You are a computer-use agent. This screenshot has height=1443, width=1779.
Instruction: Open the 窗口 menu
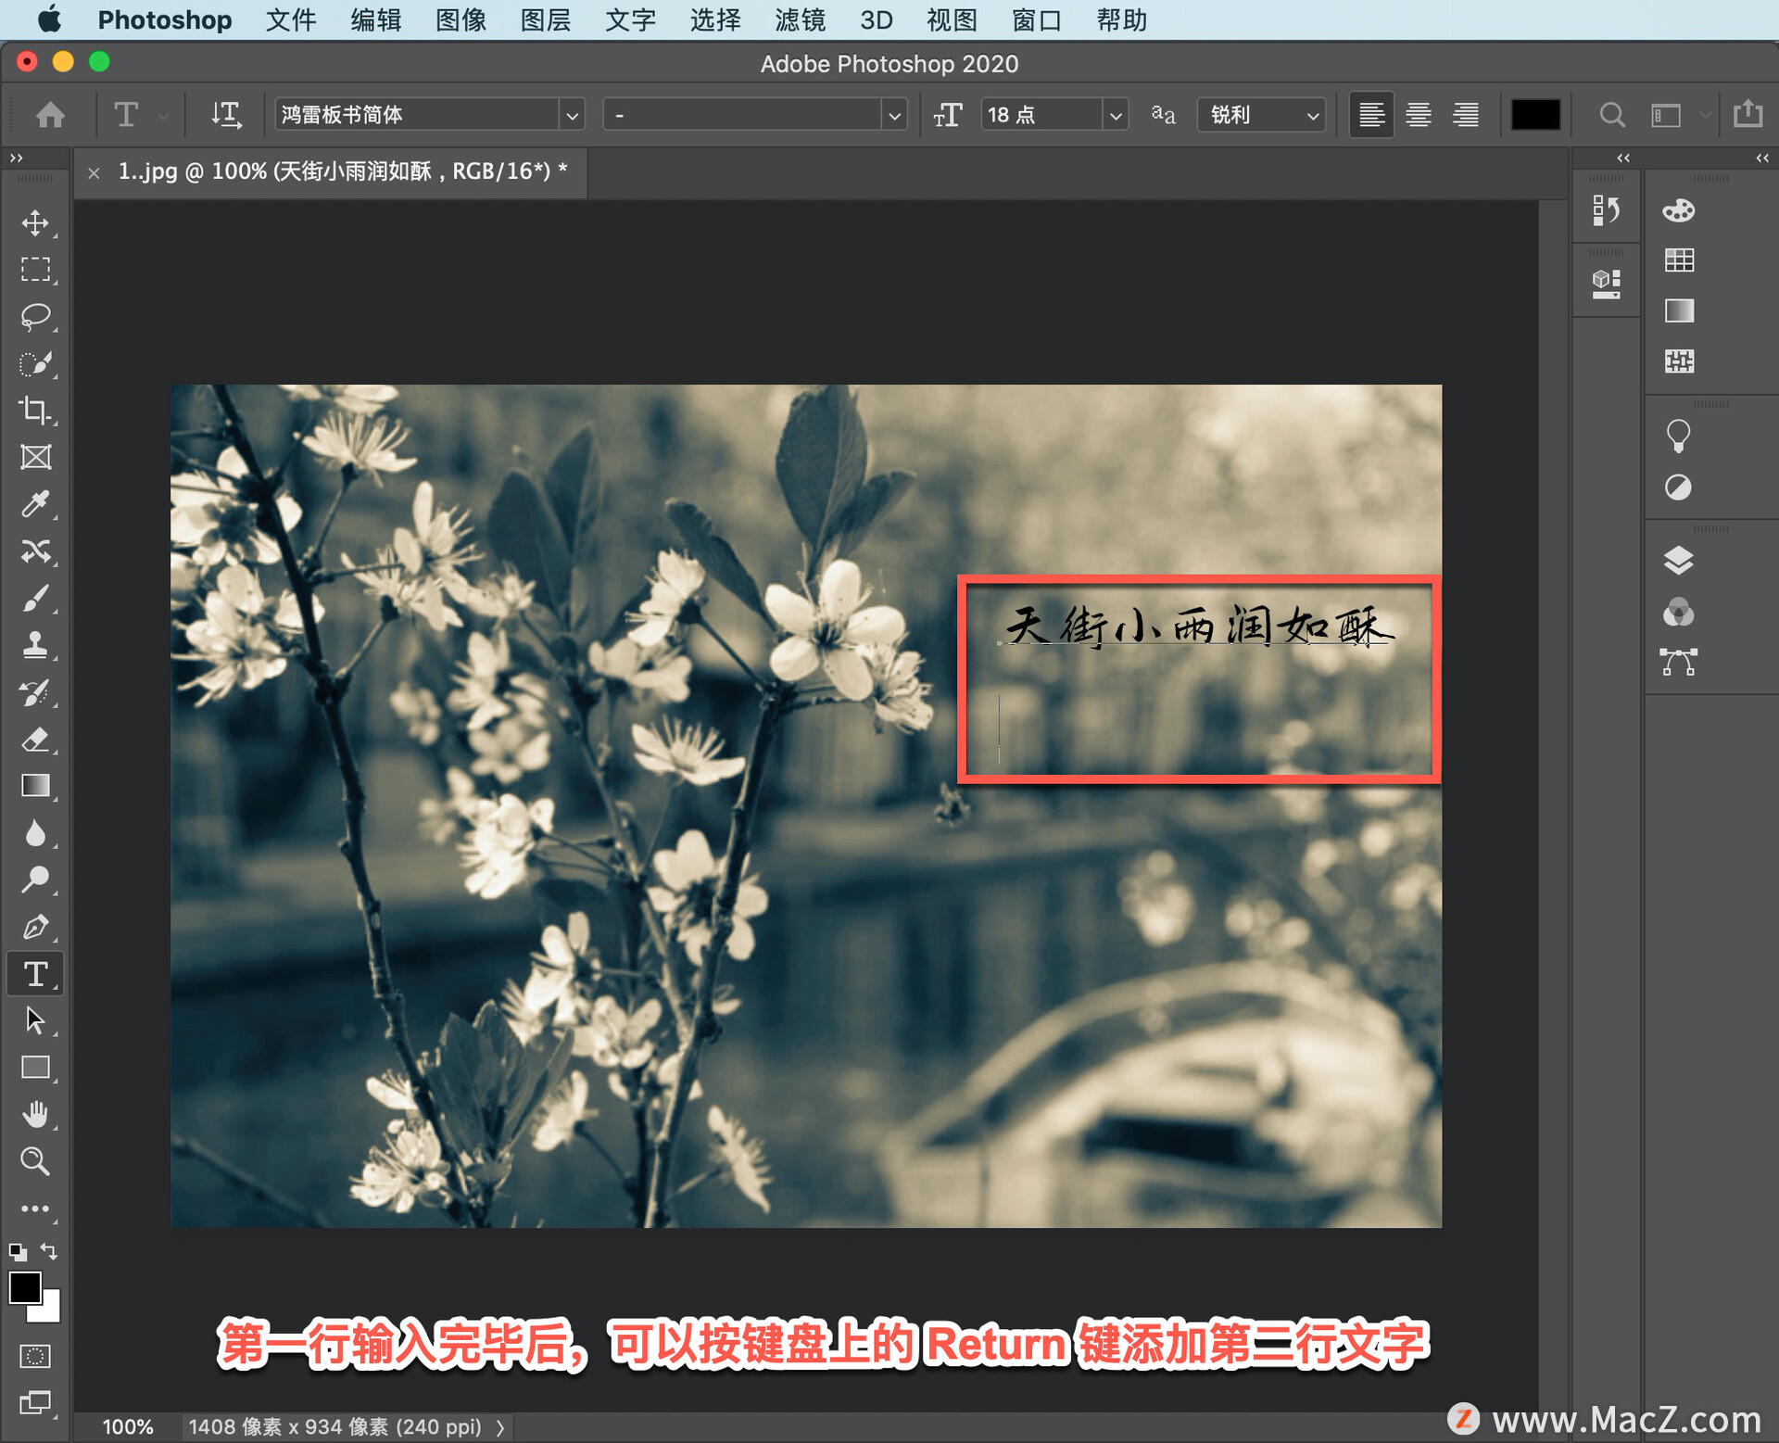(1036, 20)
